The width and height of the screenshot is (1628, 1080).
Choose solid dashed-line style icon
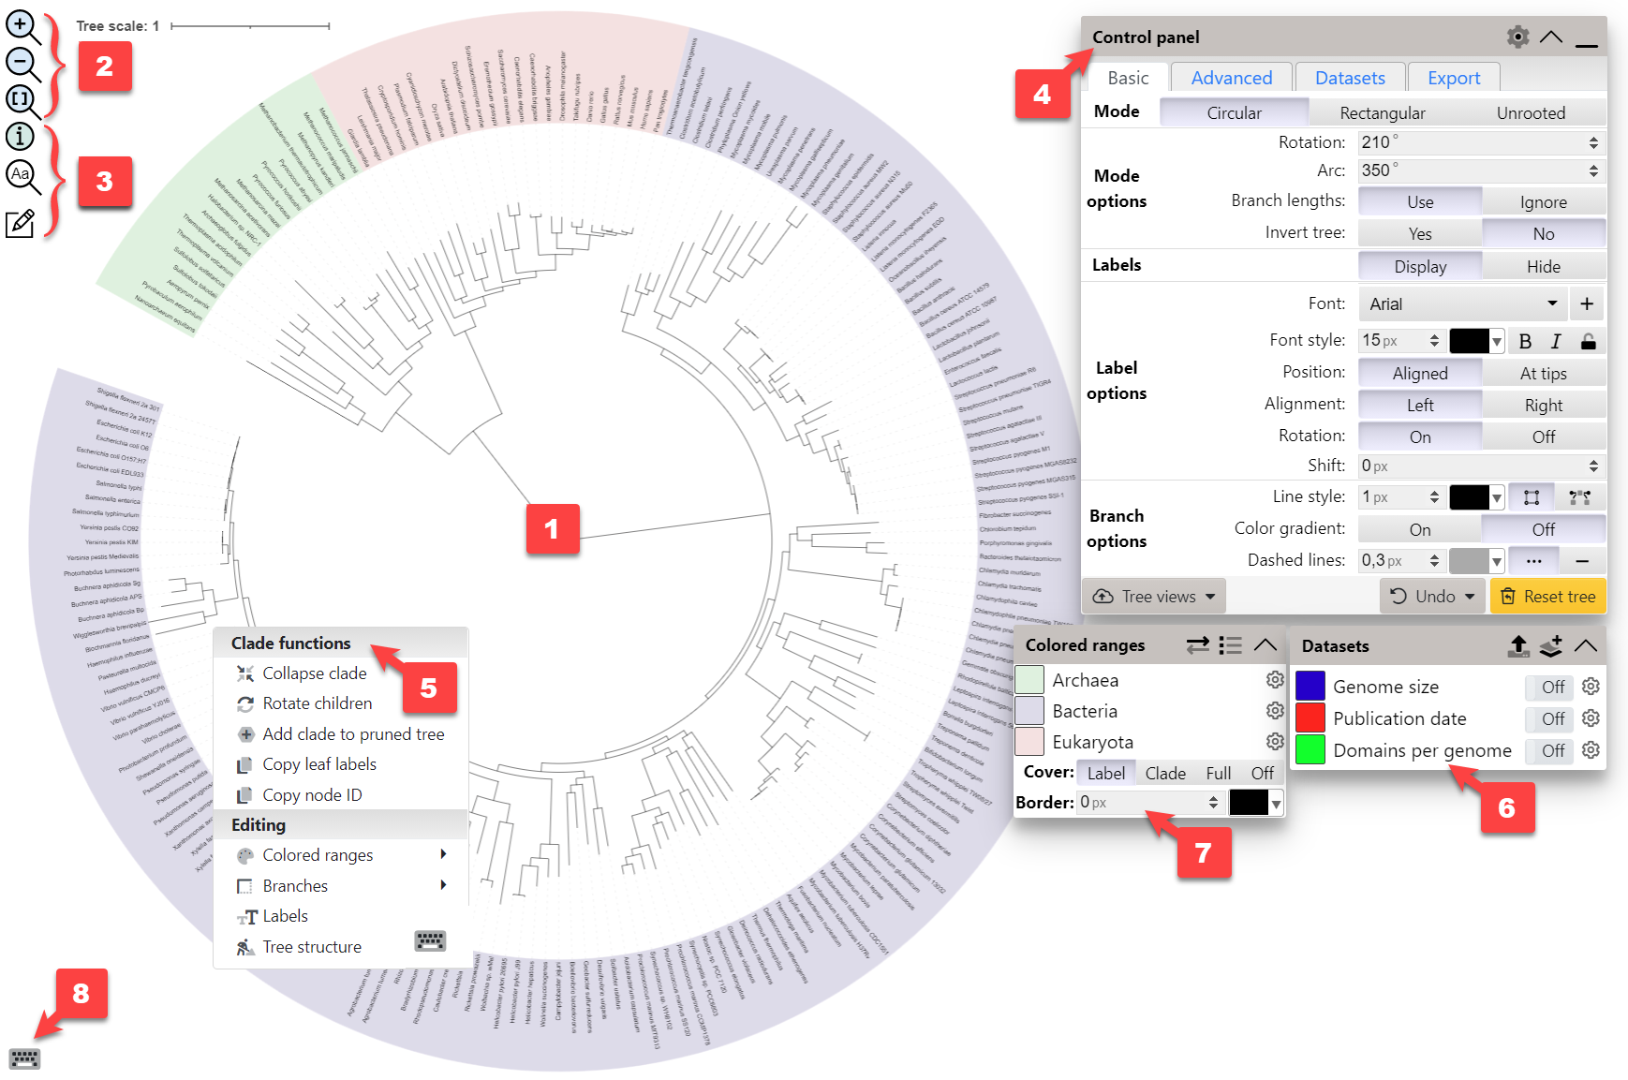tap(1582, 561)
